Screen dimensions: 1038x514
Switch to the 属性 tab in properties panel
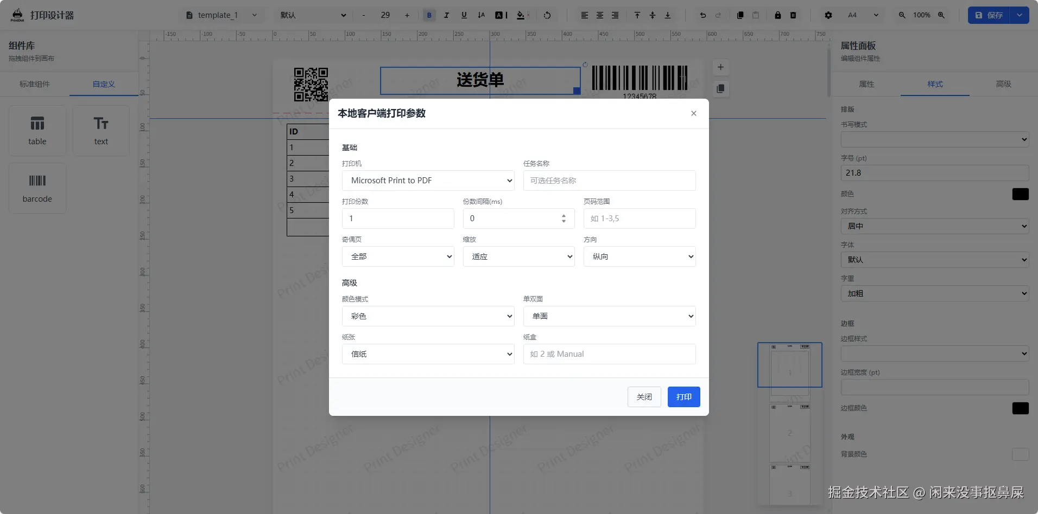866,84
